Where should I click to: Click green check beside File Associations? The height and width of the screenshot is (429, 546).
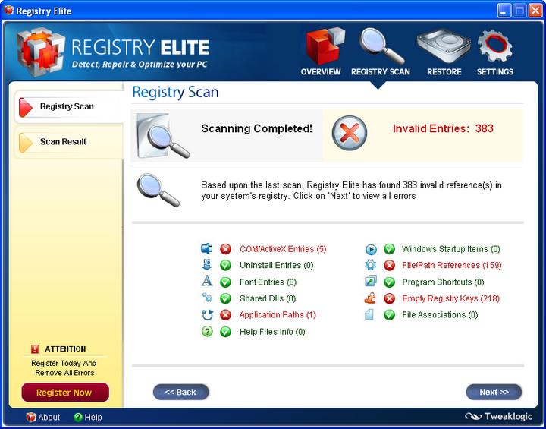[389, 315]
